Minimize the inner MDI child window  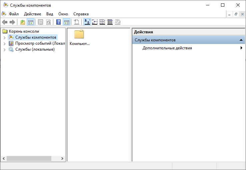230,14
